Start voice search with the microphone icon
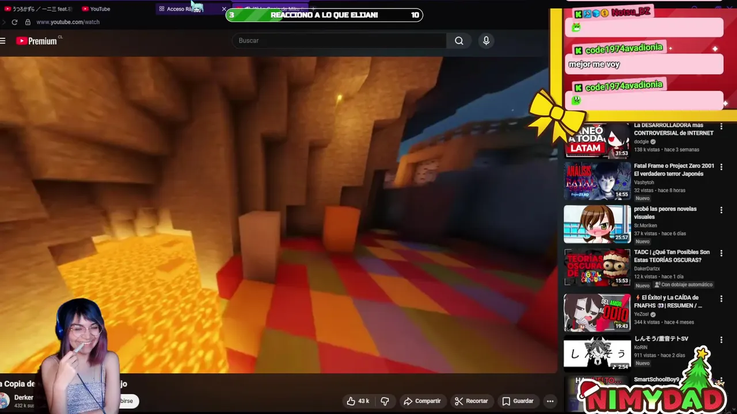Image resolution: width=737 pixels, height=414 pixels. coord(486,41)
